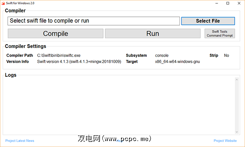245x147 pixels.
Task: Click the Logs scrollbar down arrow
Action: coord(237,132)
